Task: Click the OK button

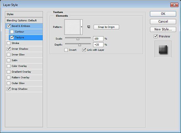Action: point(163,14)
